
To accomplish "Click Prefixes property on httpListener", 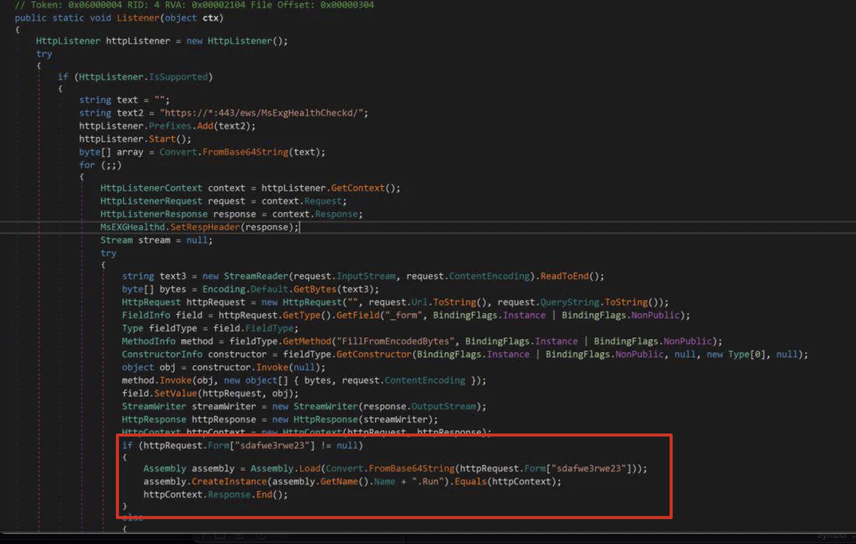I will [170, 126].
